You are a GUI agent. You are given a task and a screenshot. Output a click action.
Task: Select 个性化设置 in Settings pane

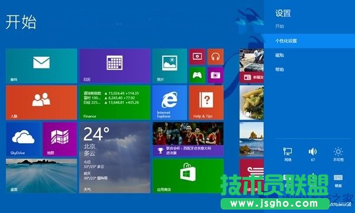click(x=309, y=41)
